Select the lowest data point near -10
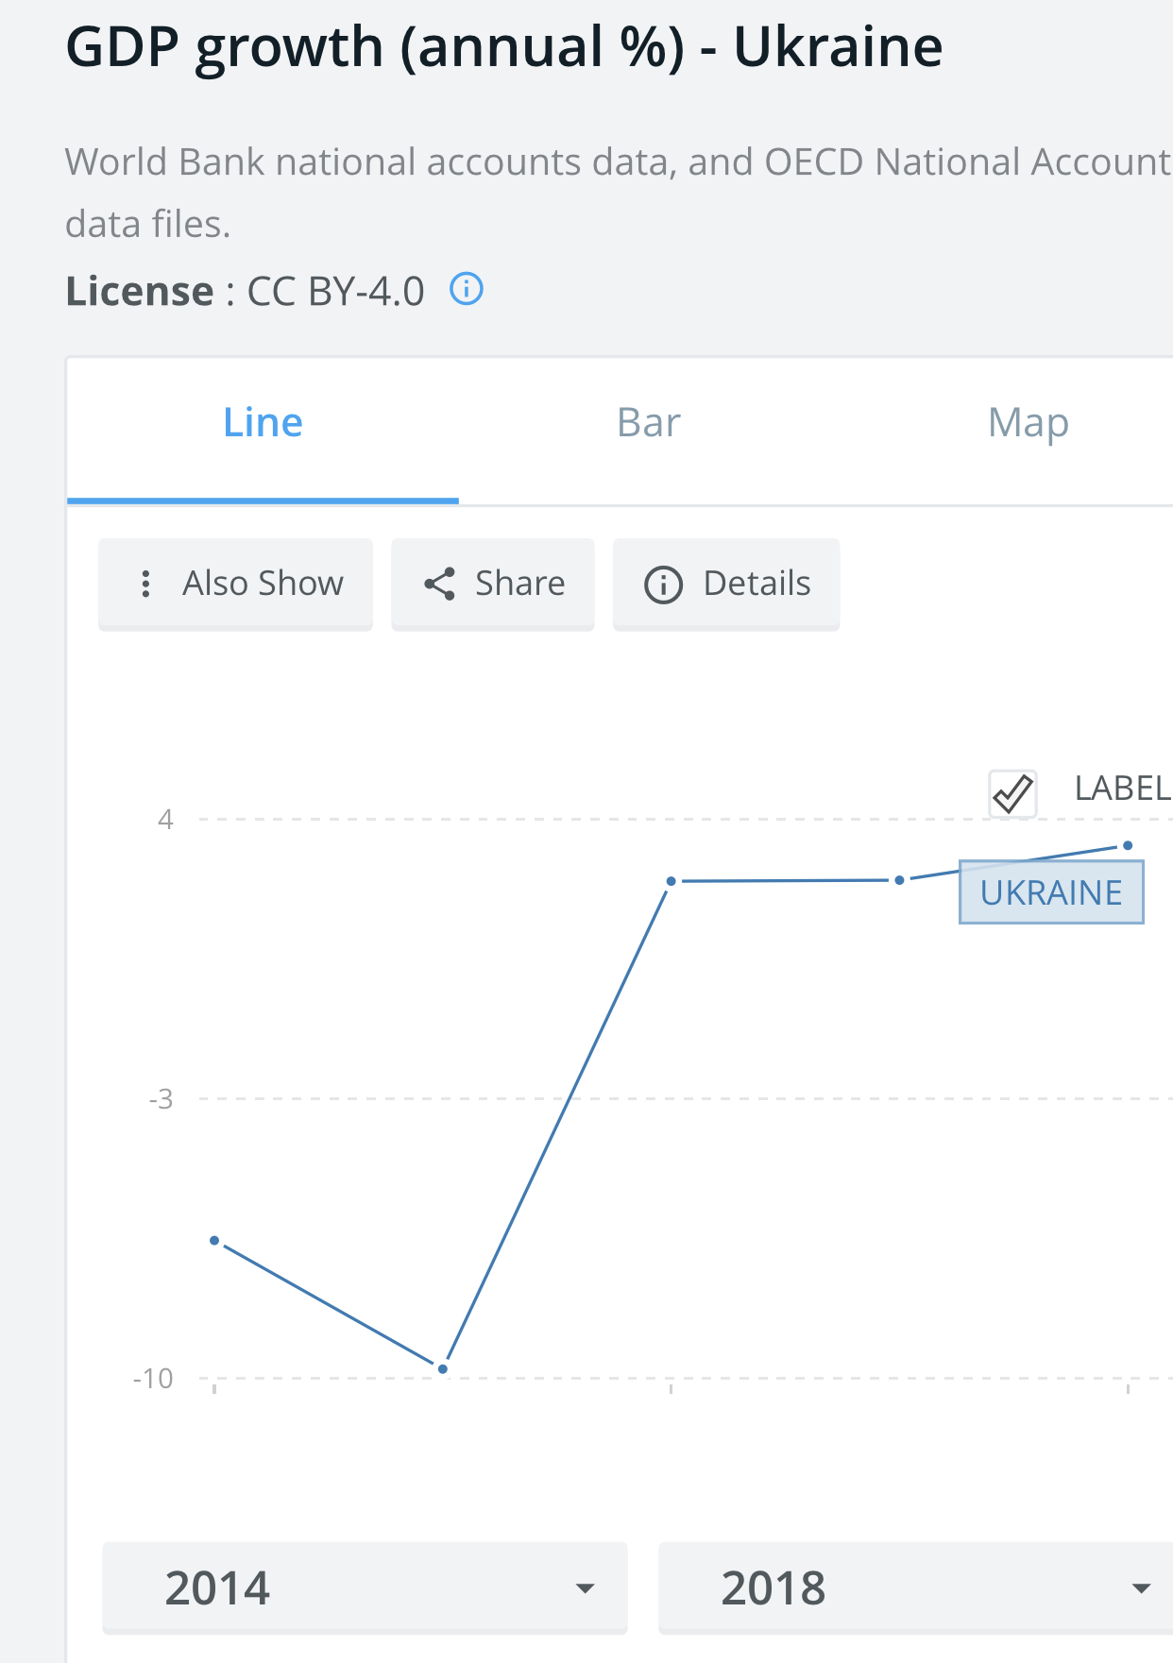This screenshot has height=1663, width=1173. (443, 1368)
